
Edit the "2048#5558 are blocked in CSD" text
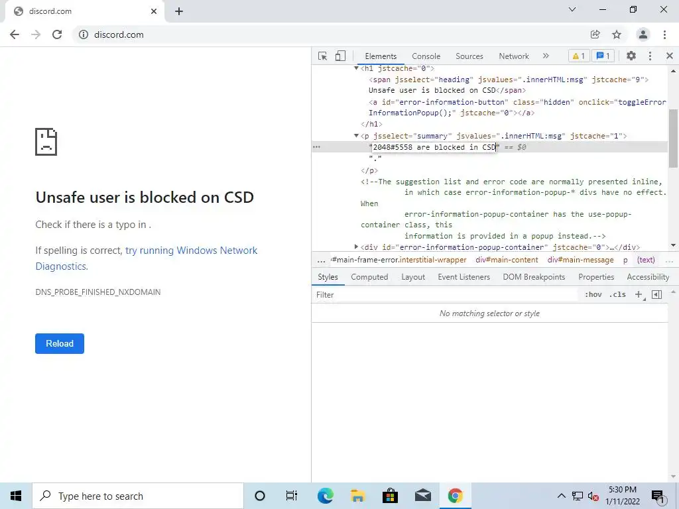click(x=434, y=147)
